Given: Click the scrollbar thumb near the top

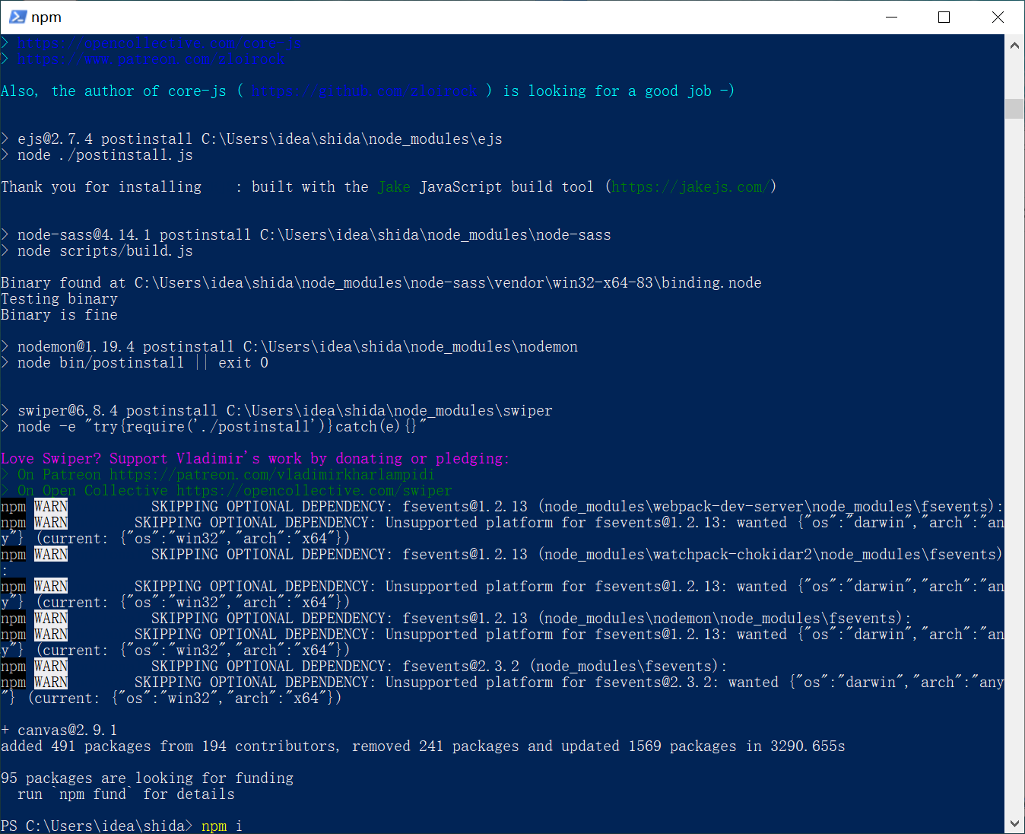Looking at the screenshot, I should click(x=1014, y=108).
